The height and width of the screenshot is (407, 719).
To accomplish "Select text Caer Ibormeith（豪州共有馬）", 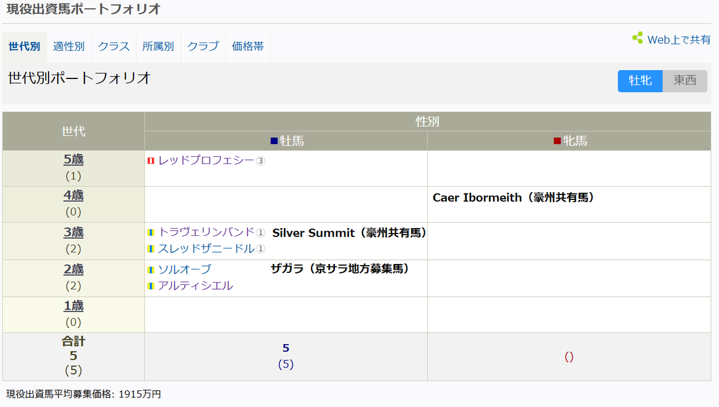I will tap(513, 197).
